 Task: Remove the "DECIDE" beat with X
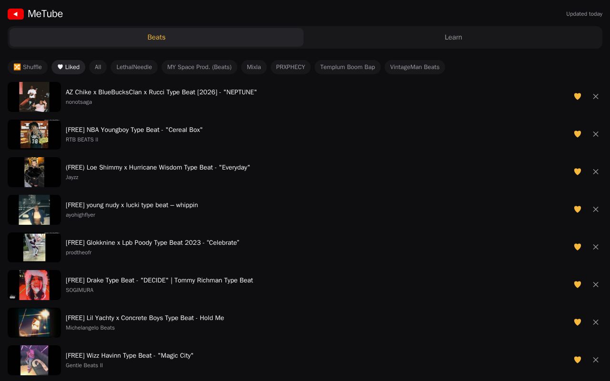[596, 285]
